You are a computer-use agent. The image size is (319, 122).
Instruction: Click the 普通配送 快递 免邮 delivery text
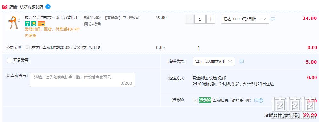209,78
